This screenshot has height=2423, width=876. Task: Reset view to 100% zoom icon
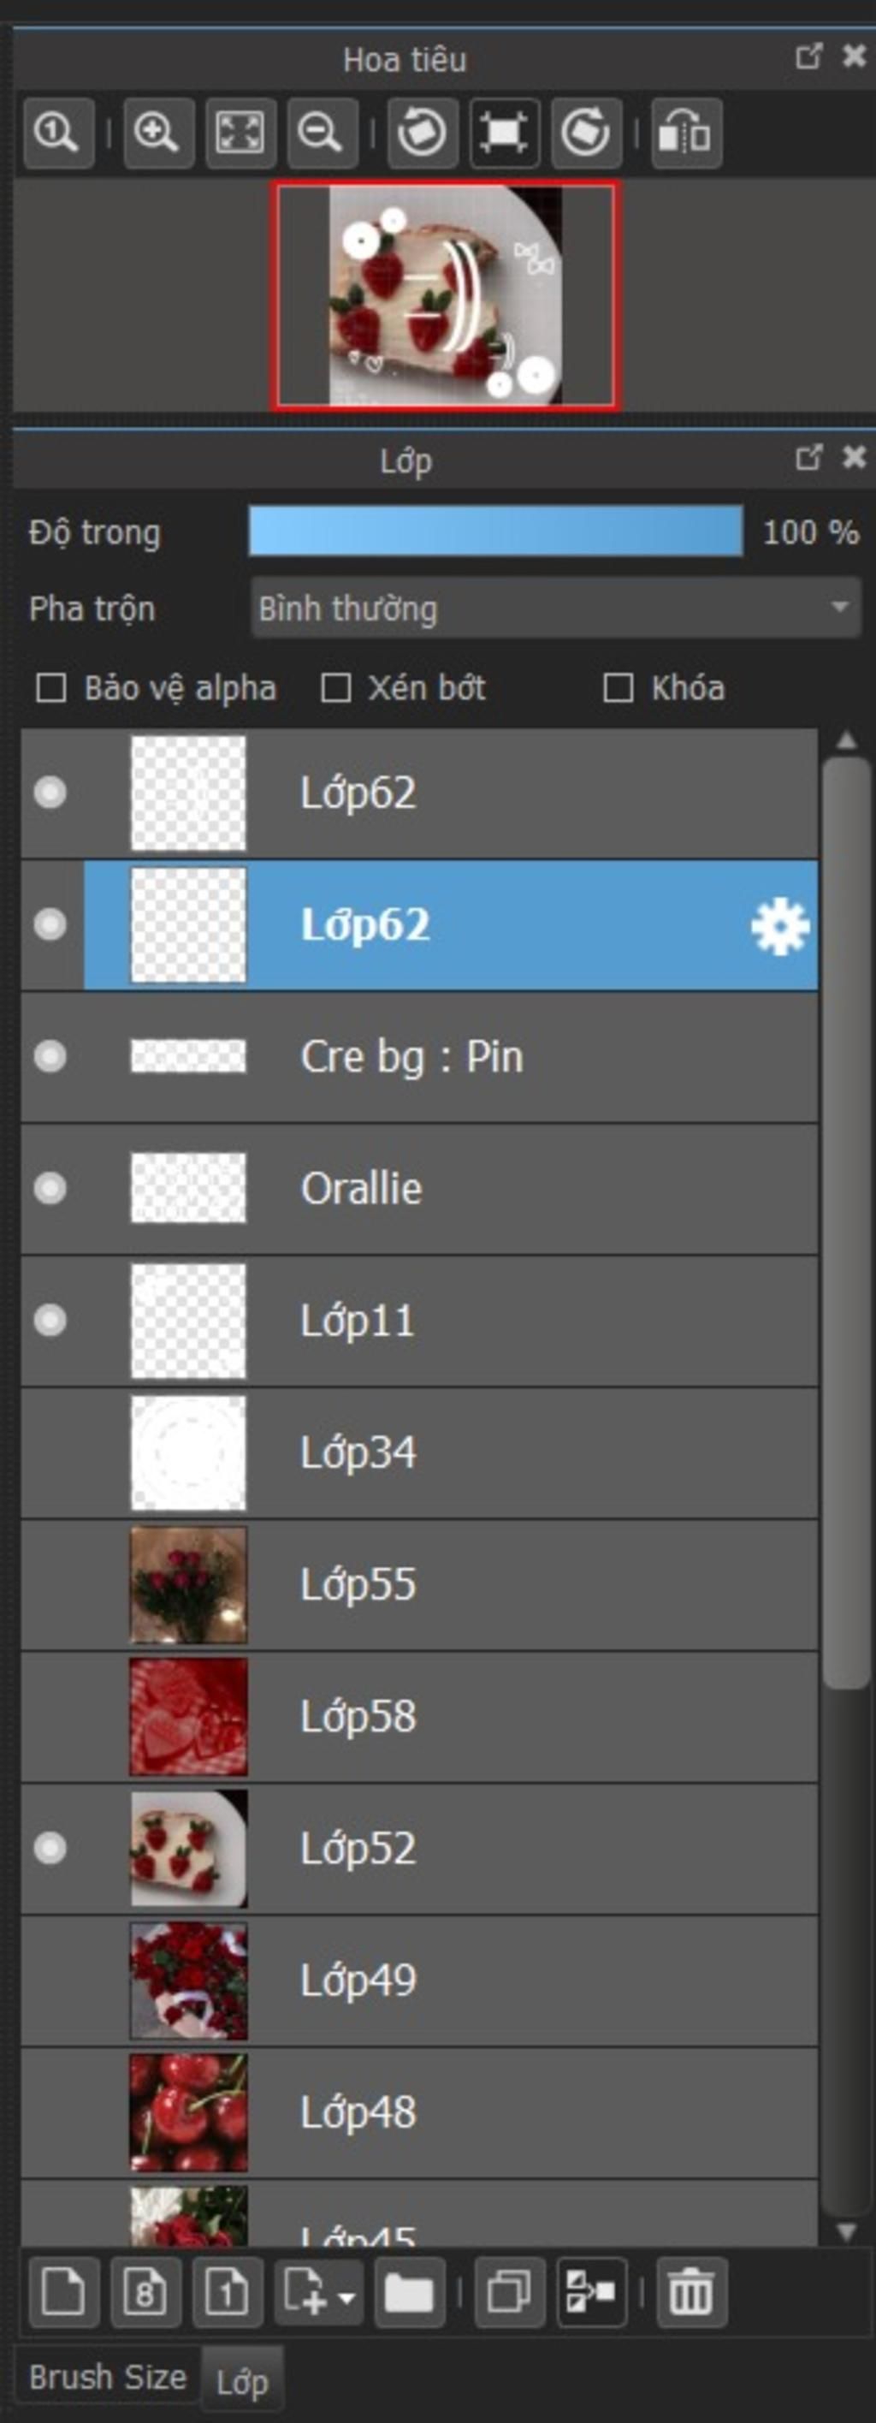pyautogui.click(x=58, y=133)
